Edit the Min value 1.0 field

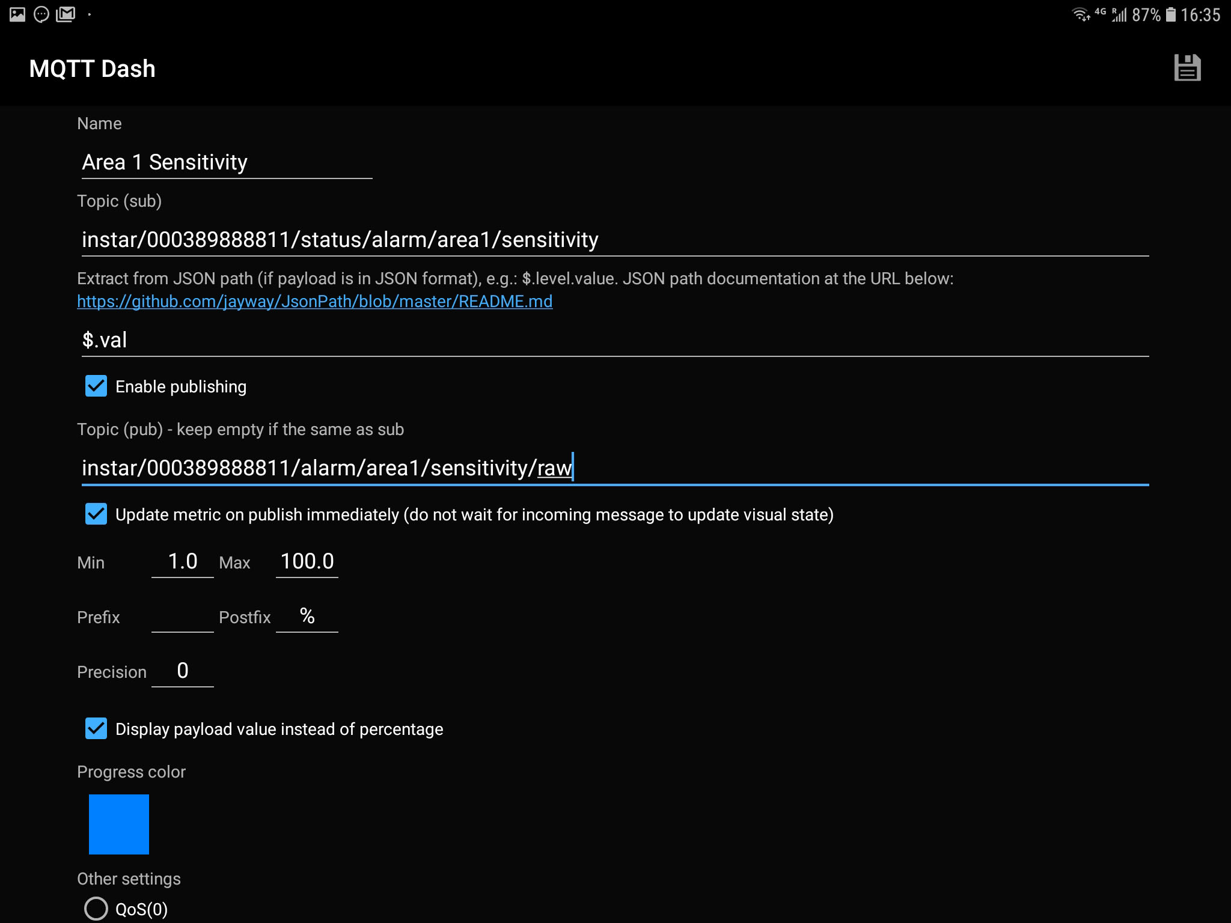[183, 561]
